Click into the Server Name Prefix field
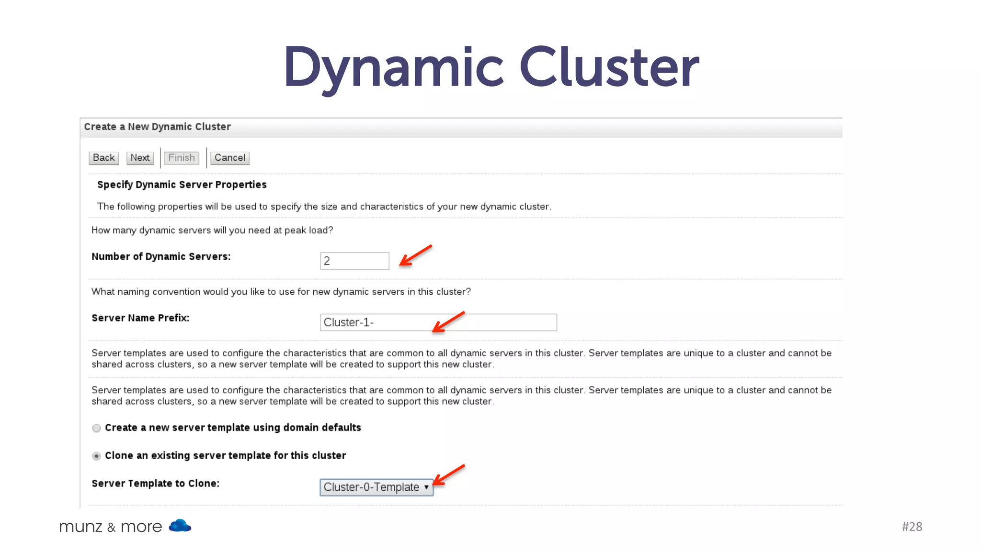 tap(438, 322)
